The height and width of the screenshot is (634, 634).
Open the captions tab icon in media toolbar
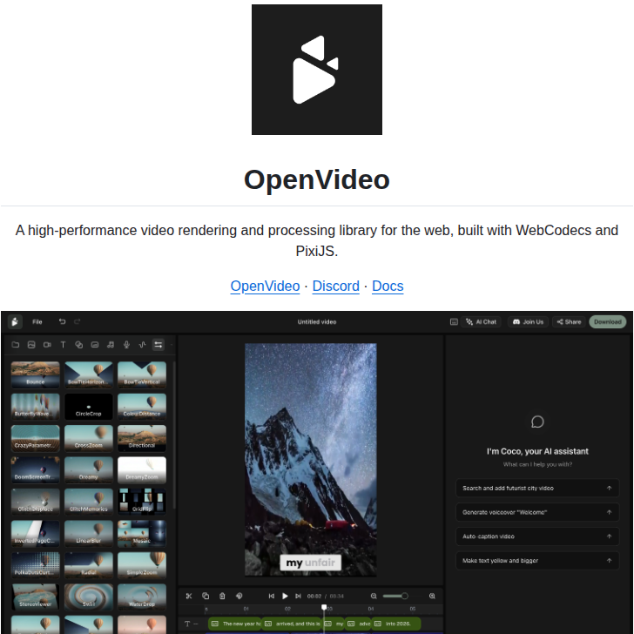click(x=95, y=345)
